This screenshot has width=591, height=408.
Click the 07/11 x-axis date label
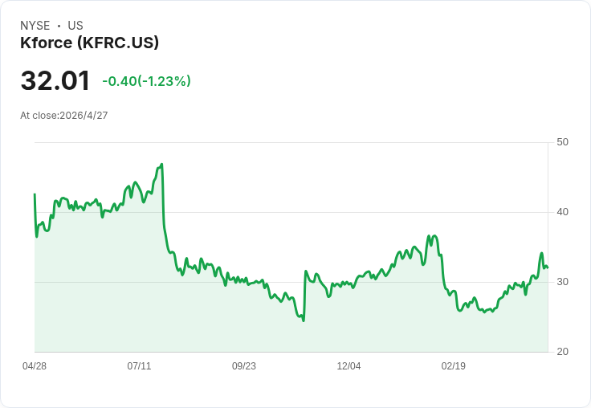point(139,366)
